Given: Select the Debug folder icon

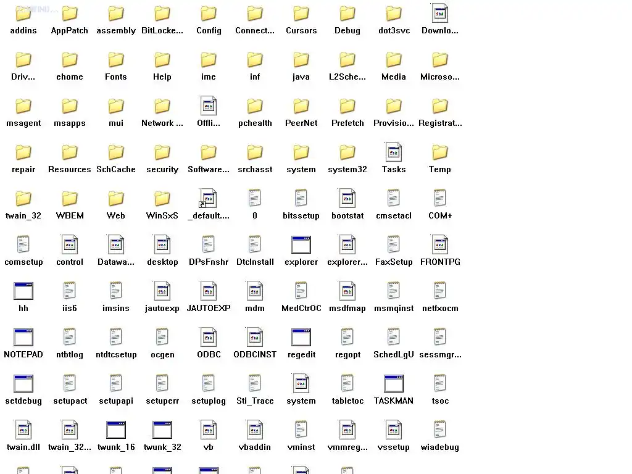Looking at the screenshot, I should click(x=347, y=14).
